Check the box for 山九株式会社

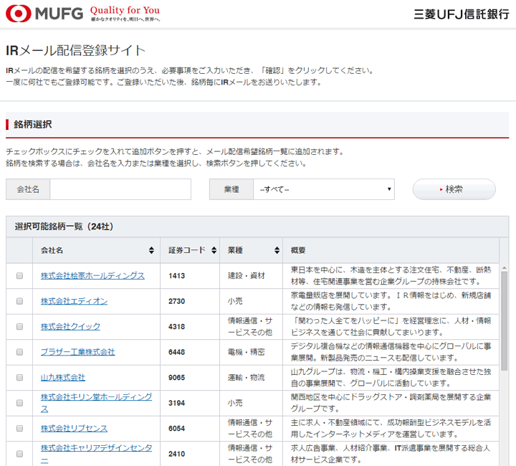pyautogui.click(x=20, y=378)
